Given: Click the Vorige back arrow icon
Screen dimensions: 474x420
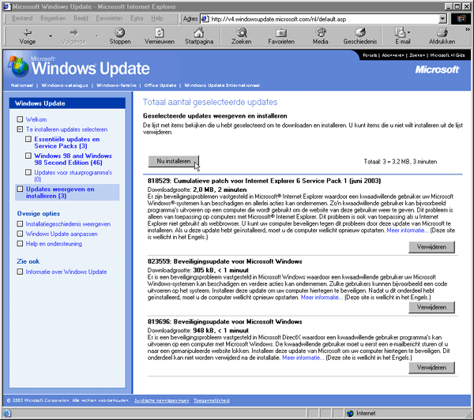Looking at the screenshot, I should 28,32.
